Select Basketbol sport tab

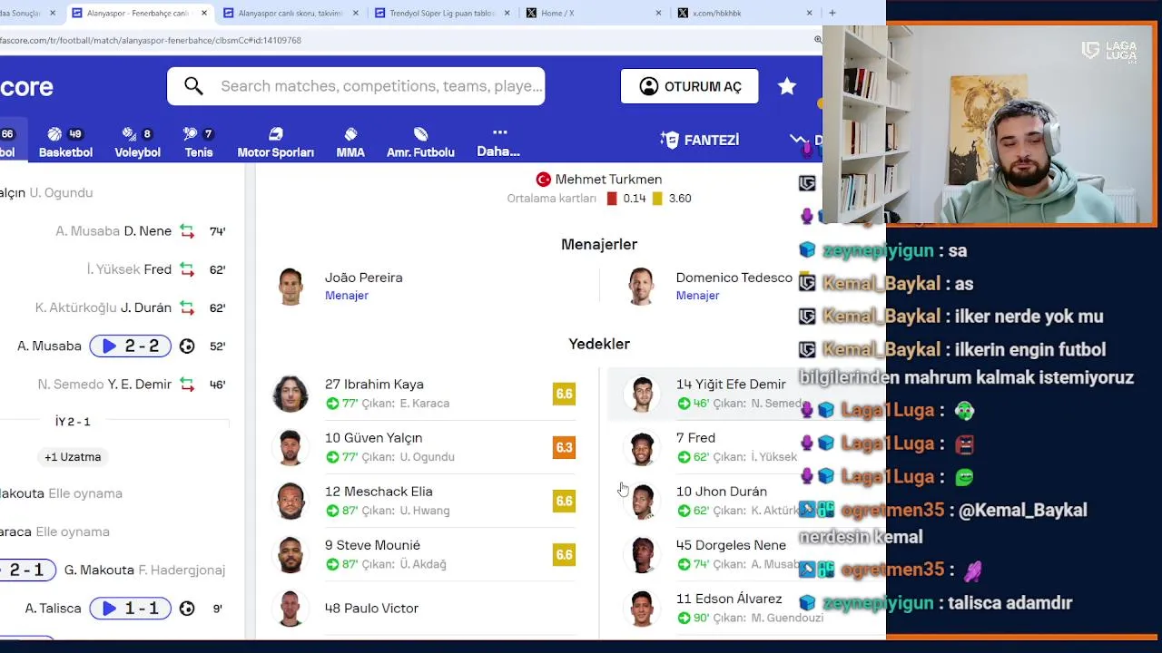click(65, 142)
